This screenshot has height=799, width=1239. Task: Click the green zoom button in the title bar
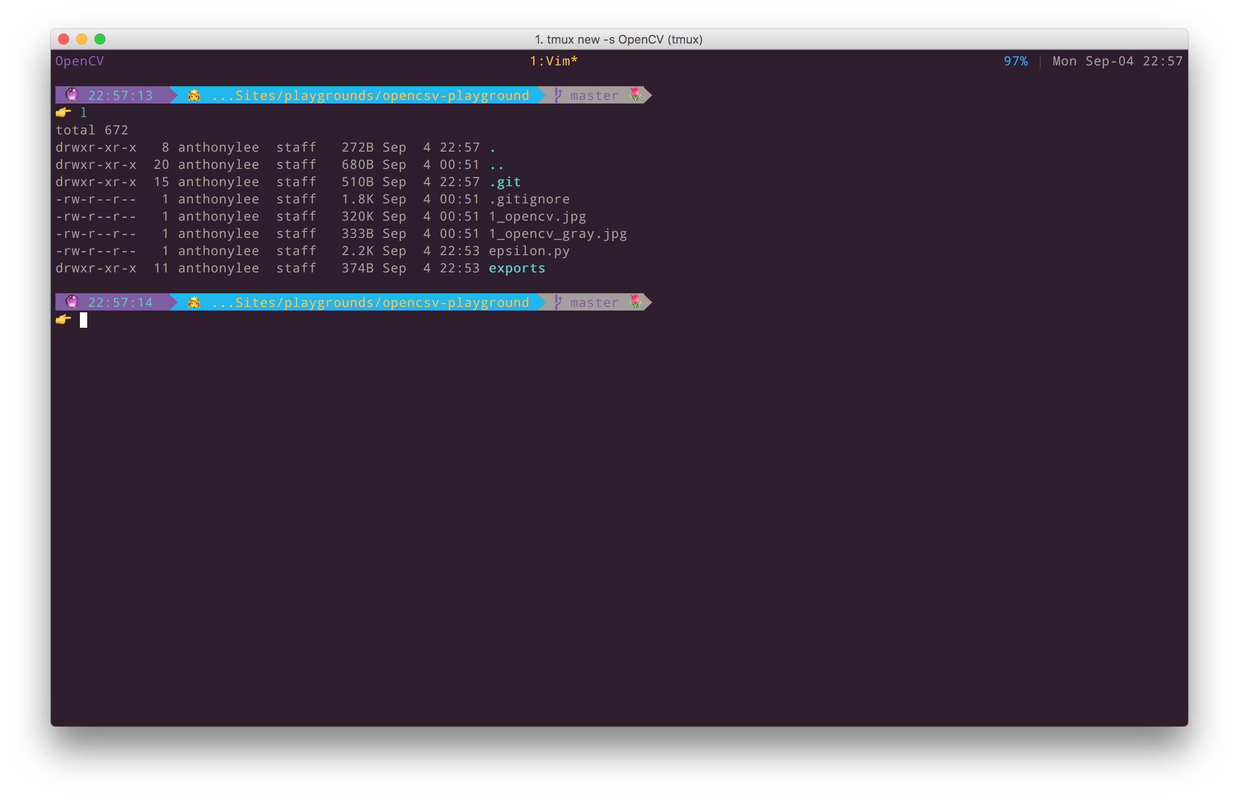100,39
